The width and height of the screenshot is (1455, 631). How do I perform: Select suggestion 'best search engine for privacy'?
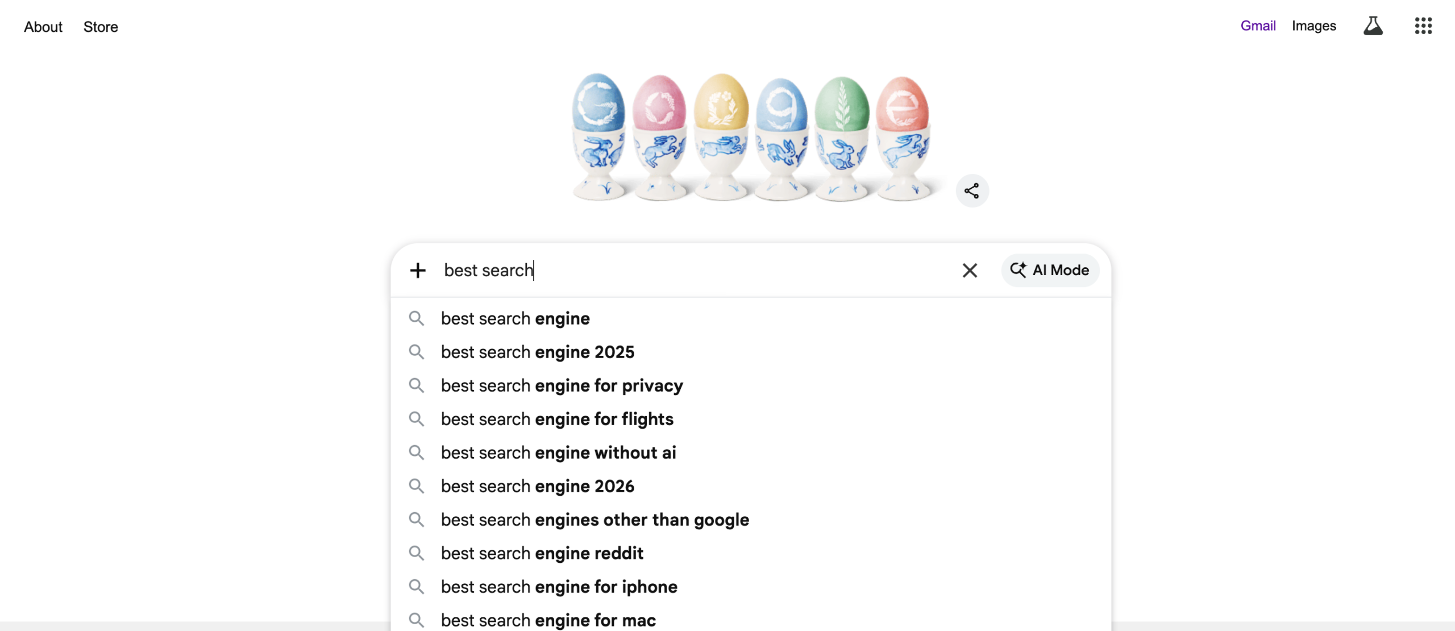pyautogui.click(x=562, y=385)
